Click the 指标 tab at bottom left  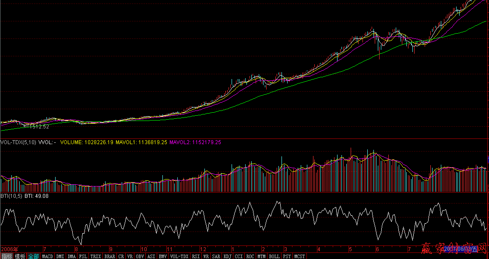click(7, 256)
